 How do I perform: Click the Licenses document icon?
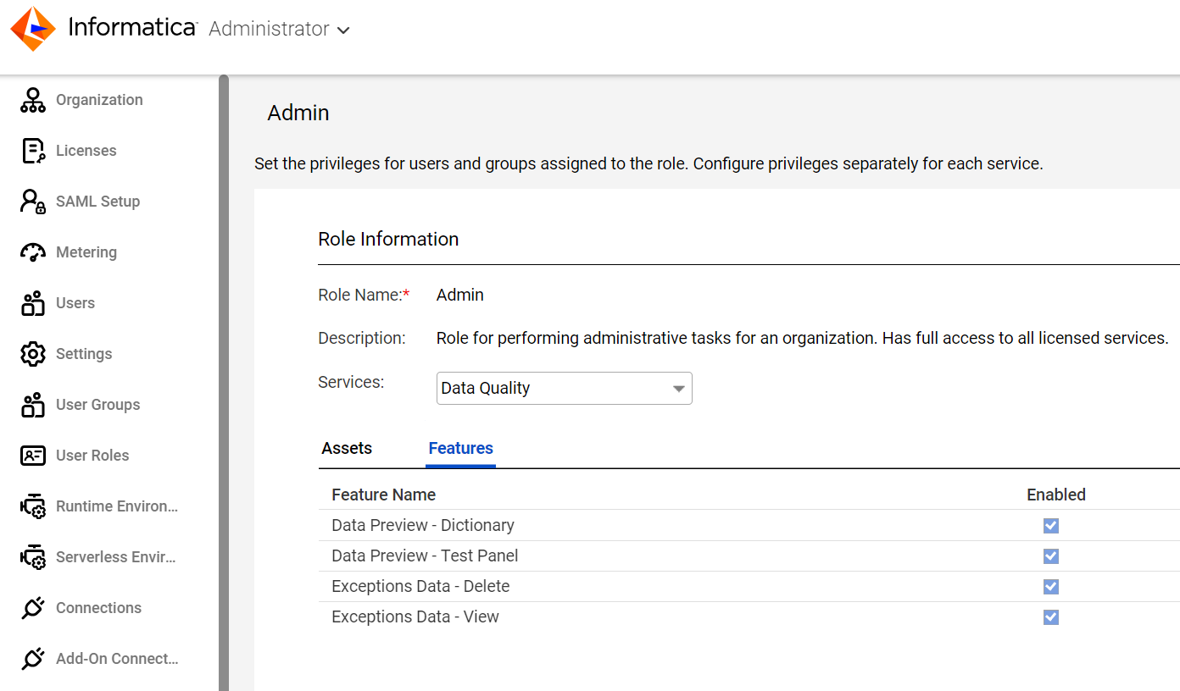[33, 151]
